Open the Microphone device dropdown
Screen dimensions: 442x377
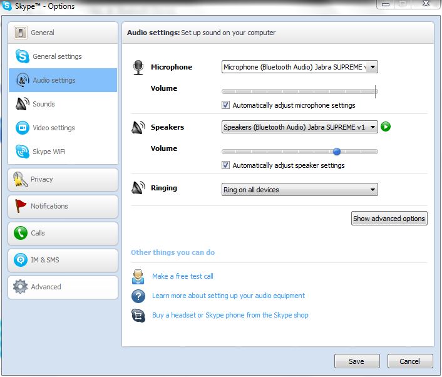pos(300,67)
